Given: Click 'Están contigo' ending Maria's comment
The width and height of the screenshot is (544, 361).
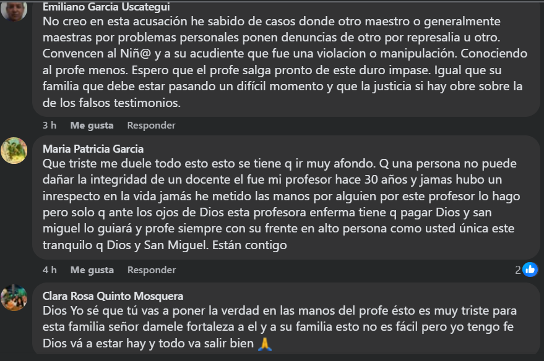Looking at the screenshot, I should pos(249,245).
